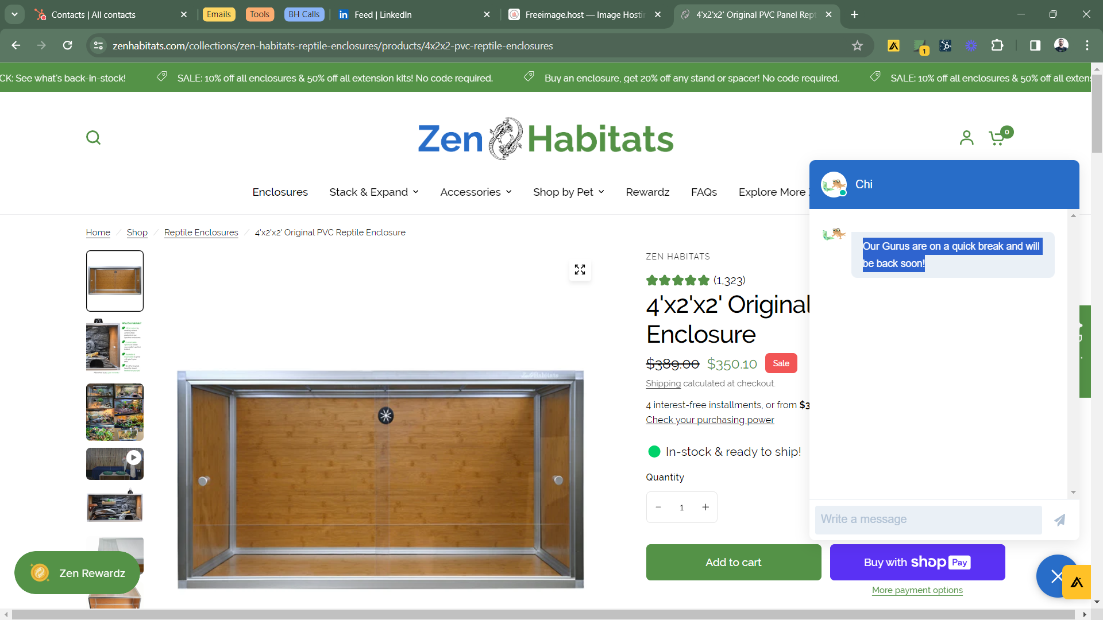Open the Enclosures menu item
This screenshot has height=620, width=1103.
click(x=280, y=192)
